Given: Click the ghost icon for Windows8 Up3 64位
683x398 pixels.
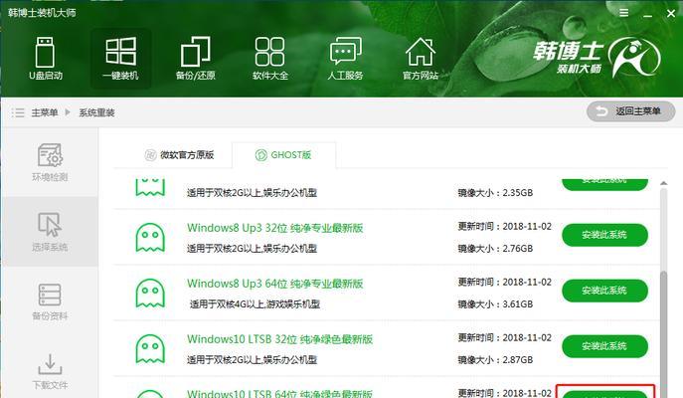Looking at the screenshot, I should tap(150, 294).
